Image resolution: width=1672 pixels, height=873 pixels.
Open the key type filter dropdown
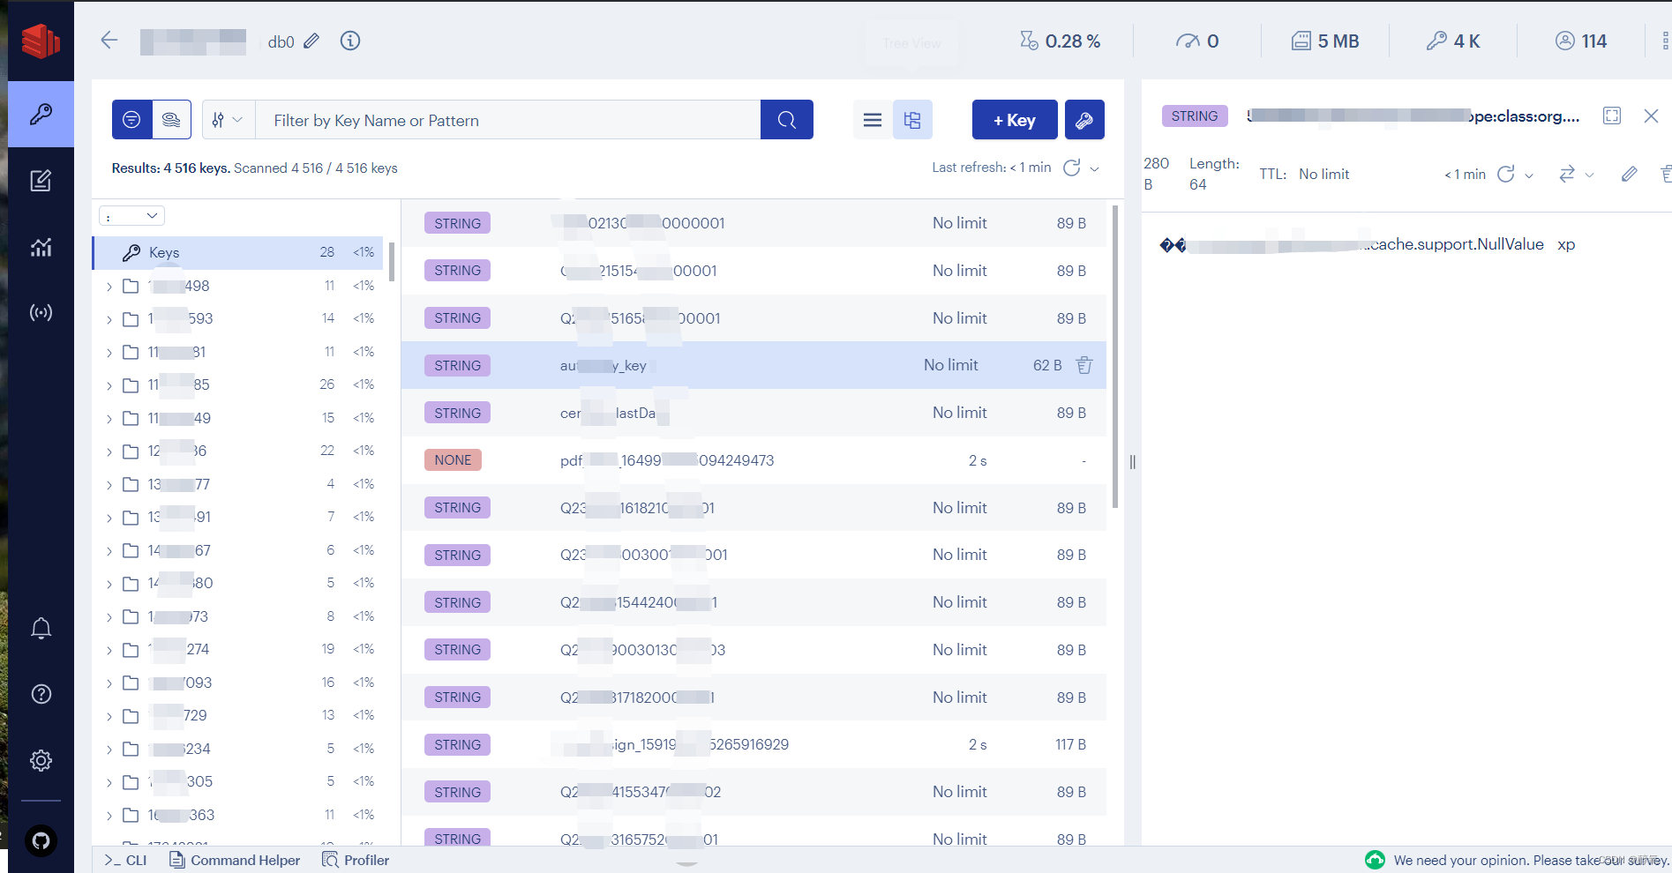pos(227,119)
